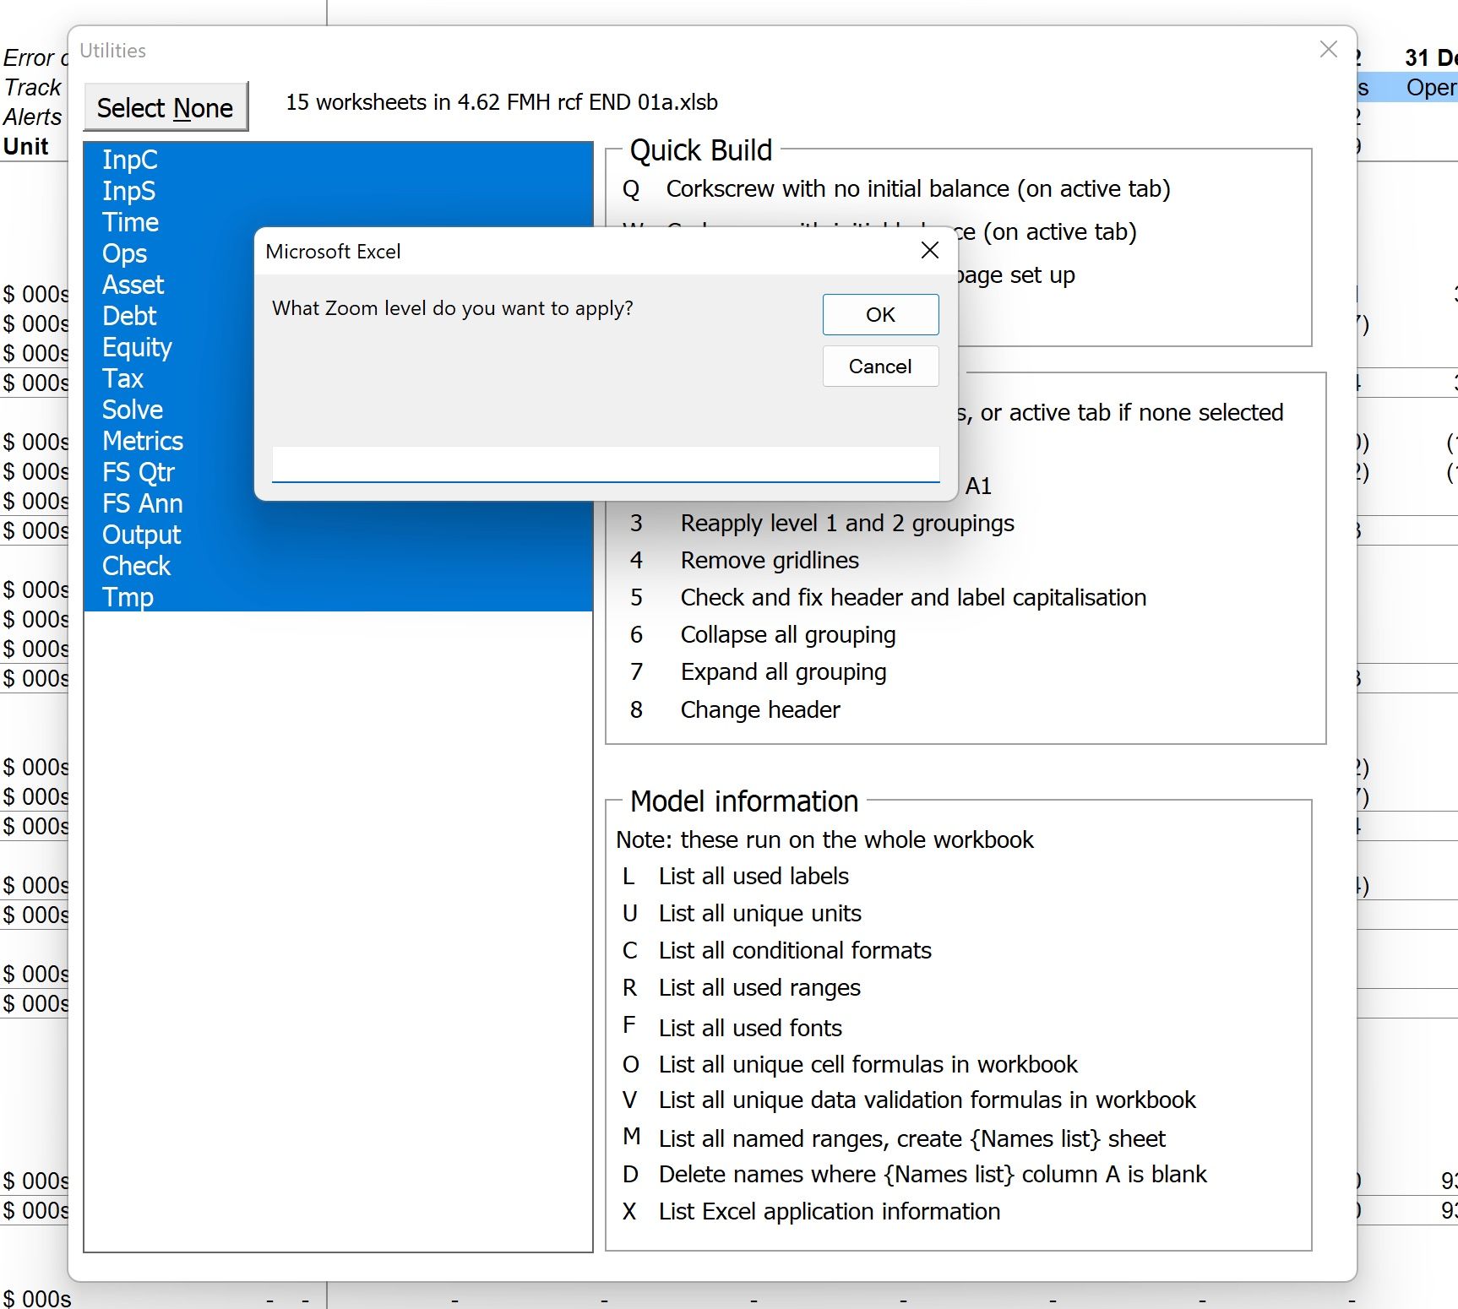The image size is (1458, 1309).
Task: Click OK in the zoom level dialog
Action: [880, 314]
